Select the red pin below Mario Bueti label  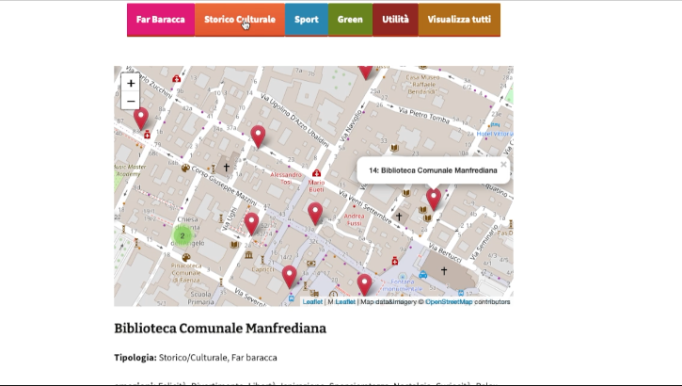315,213
